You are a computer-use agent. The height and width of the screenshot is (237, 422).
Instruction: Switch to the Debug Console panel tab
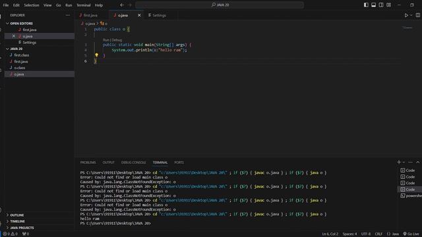coord(133,163)
